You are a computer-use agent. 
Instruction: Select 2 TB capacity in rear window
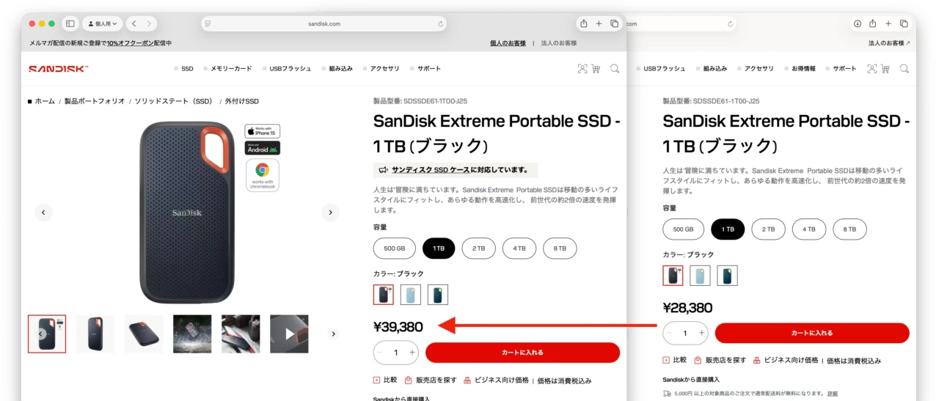(768, 229)
